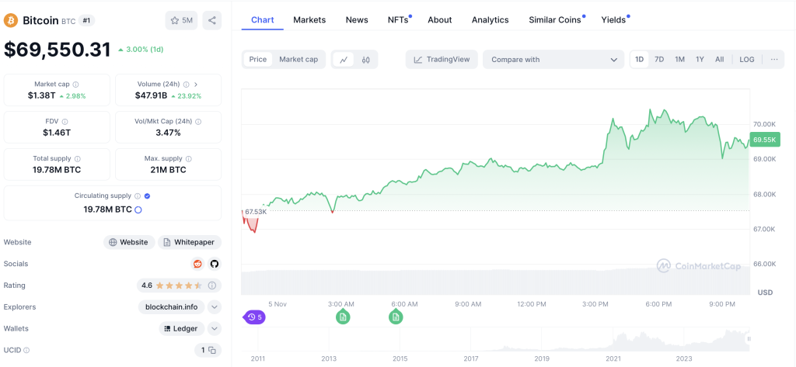Open NFTs tab
This screenshot has width=796, height=367.
tap(400, 19)
